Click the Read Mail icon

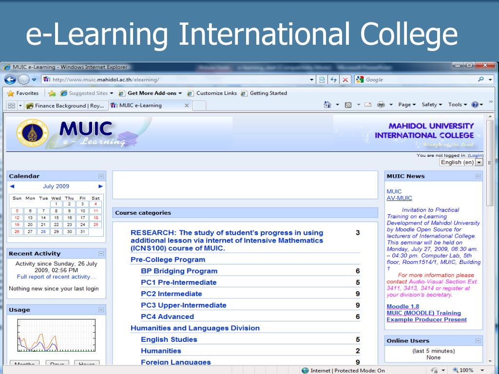[368, 105]
